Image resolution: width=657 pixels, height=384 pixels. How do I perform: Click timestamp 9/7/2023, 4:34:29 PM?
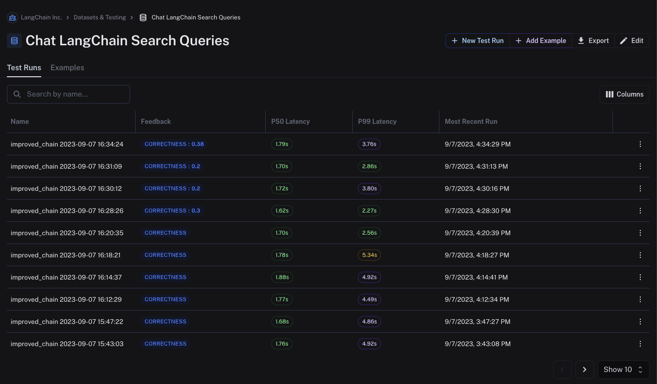(x=478, y=144)
